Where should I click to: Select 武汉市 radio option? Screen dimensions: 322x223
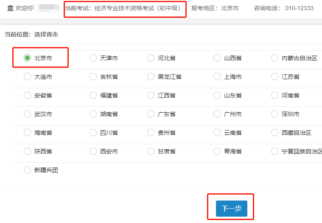tap(28, 114)
